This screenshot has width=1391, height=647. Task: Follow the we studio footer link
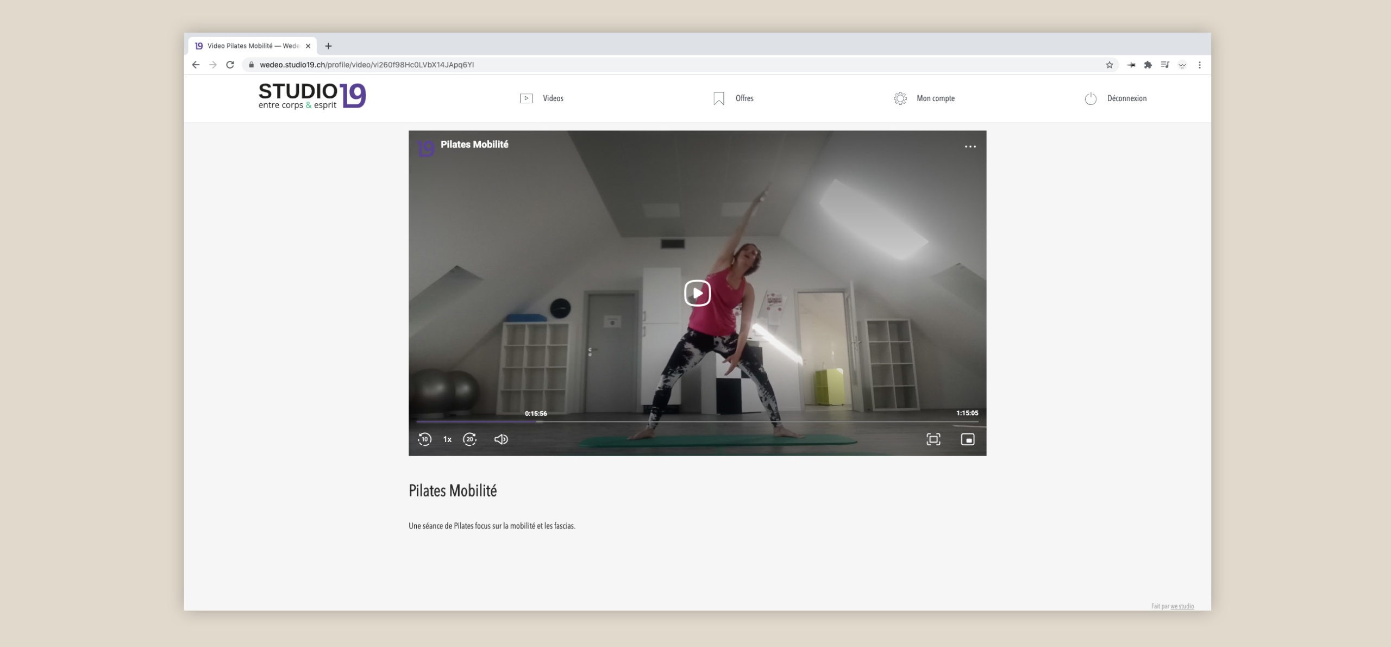(1182, 606)
